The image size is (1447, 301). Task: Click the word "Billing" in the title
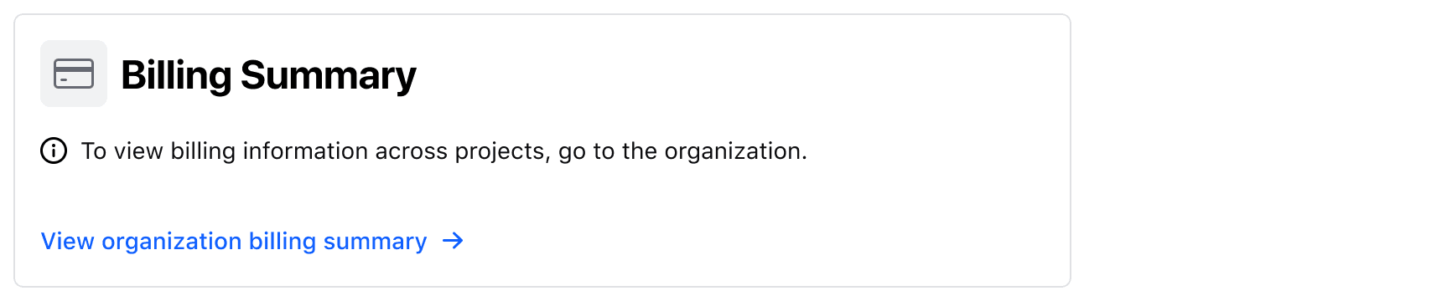point(176,75)
